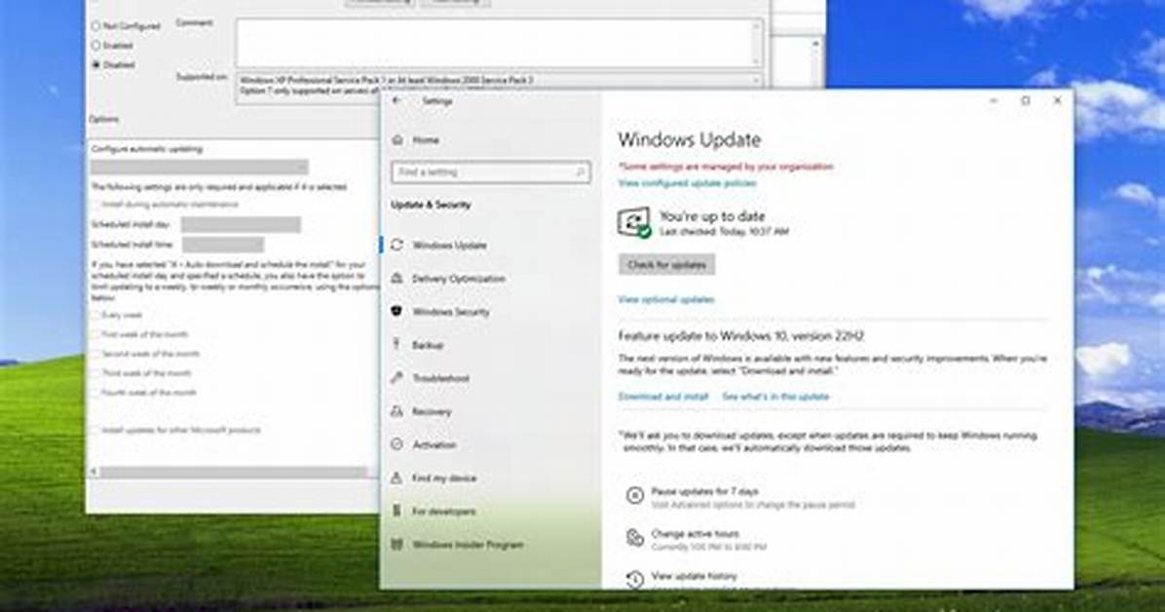This screenshot has width=1165, height=612.
Task: Open View configured update policies link
Action: coord(688,183)
